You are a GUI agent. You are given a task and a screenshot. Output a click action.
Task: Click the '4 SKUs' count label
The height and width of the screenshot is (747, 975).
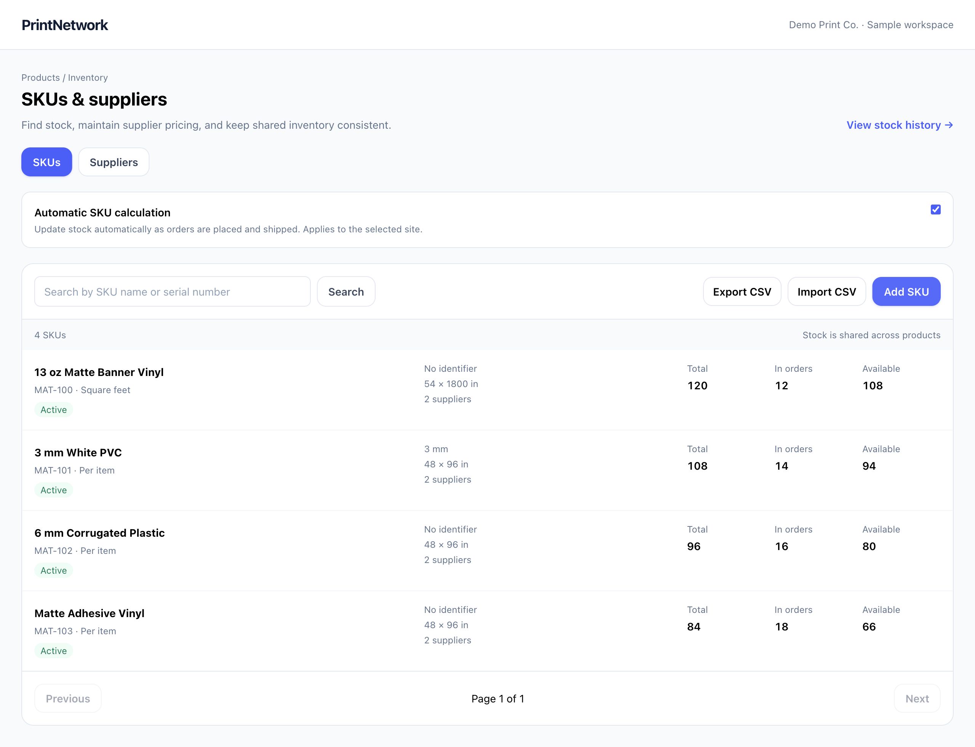tap(50, 335)
